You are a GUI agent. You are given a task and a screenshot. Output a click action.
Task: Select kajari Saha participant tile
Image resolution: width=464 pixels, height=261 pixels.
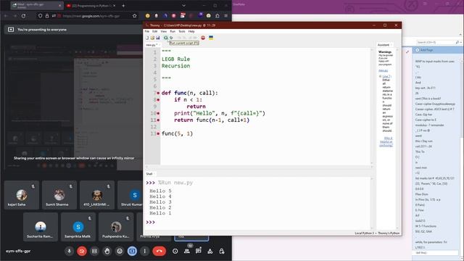pos(22,195)
